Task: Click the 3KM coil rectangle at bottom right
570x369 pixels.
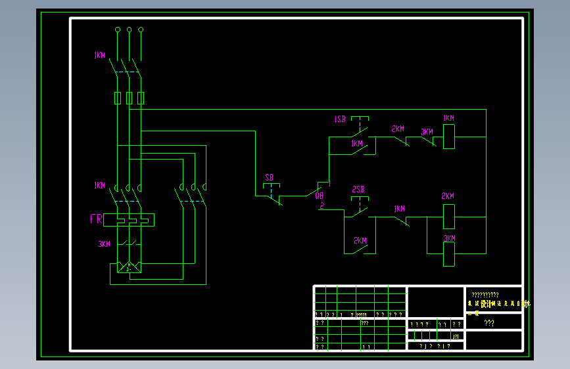Action: [449, 254]
